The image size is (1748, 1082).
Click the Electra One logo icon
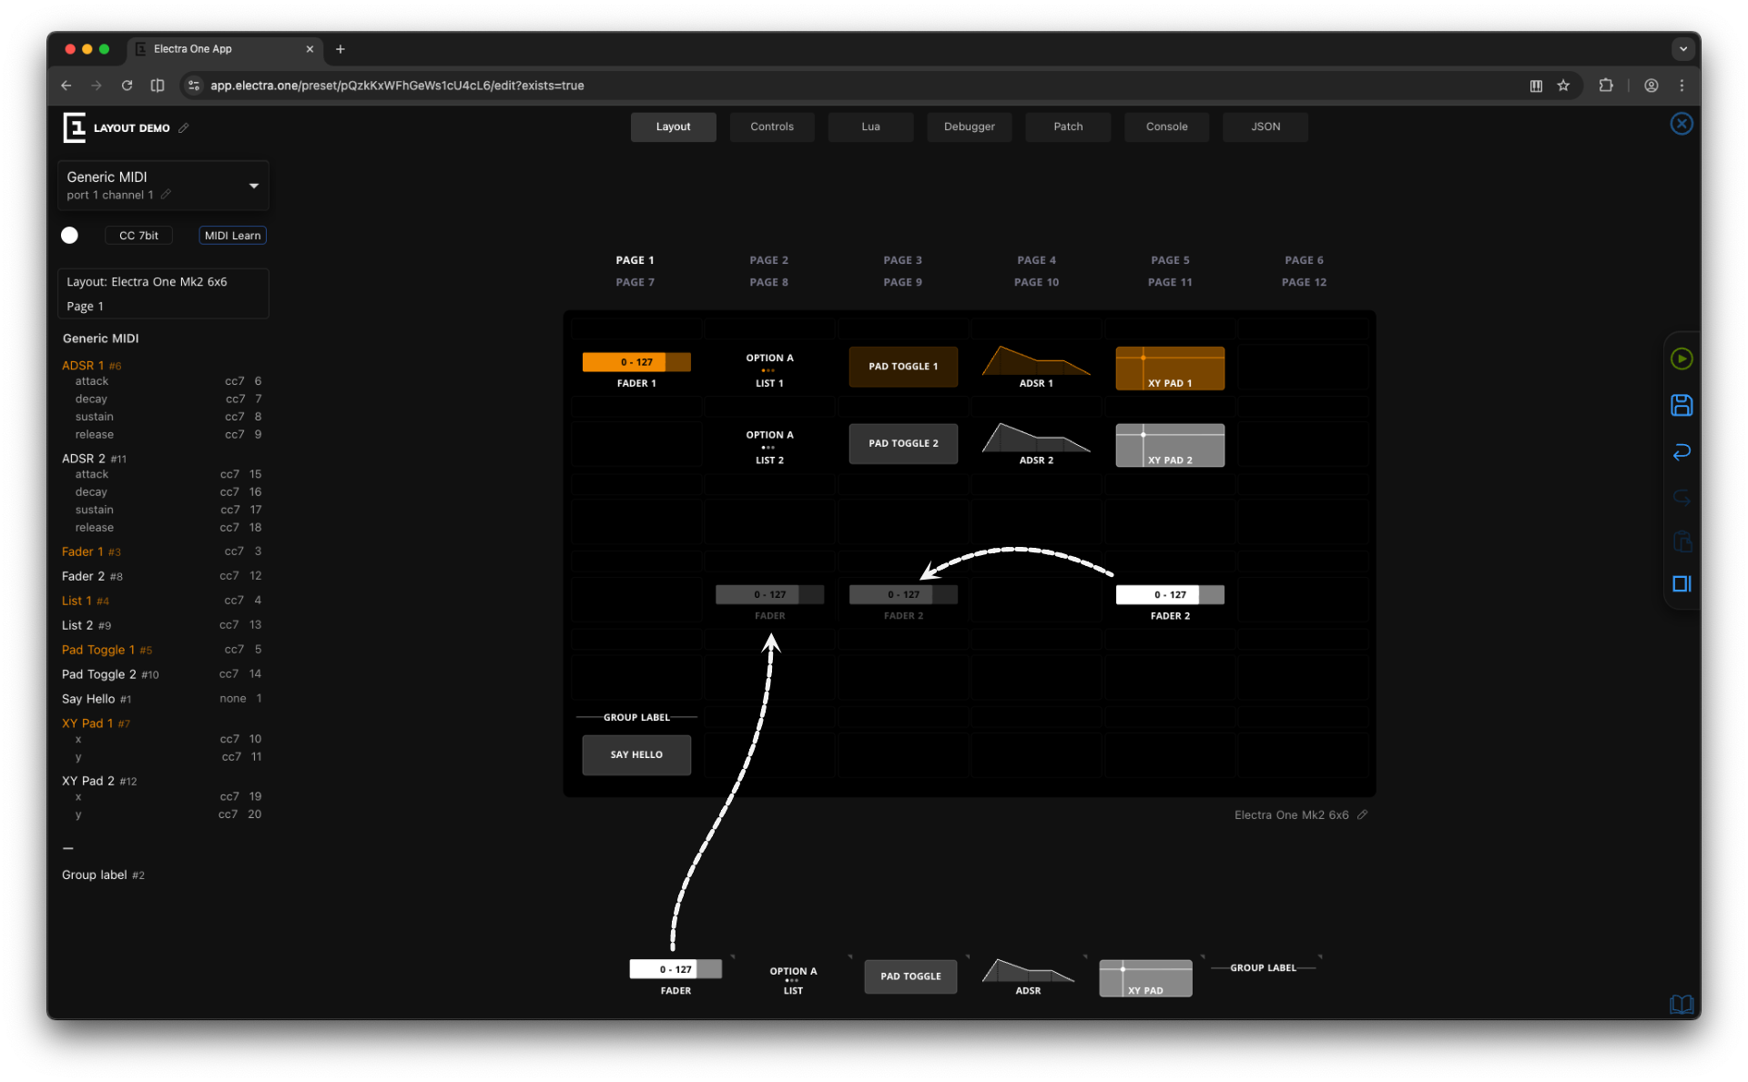[74, 127]
